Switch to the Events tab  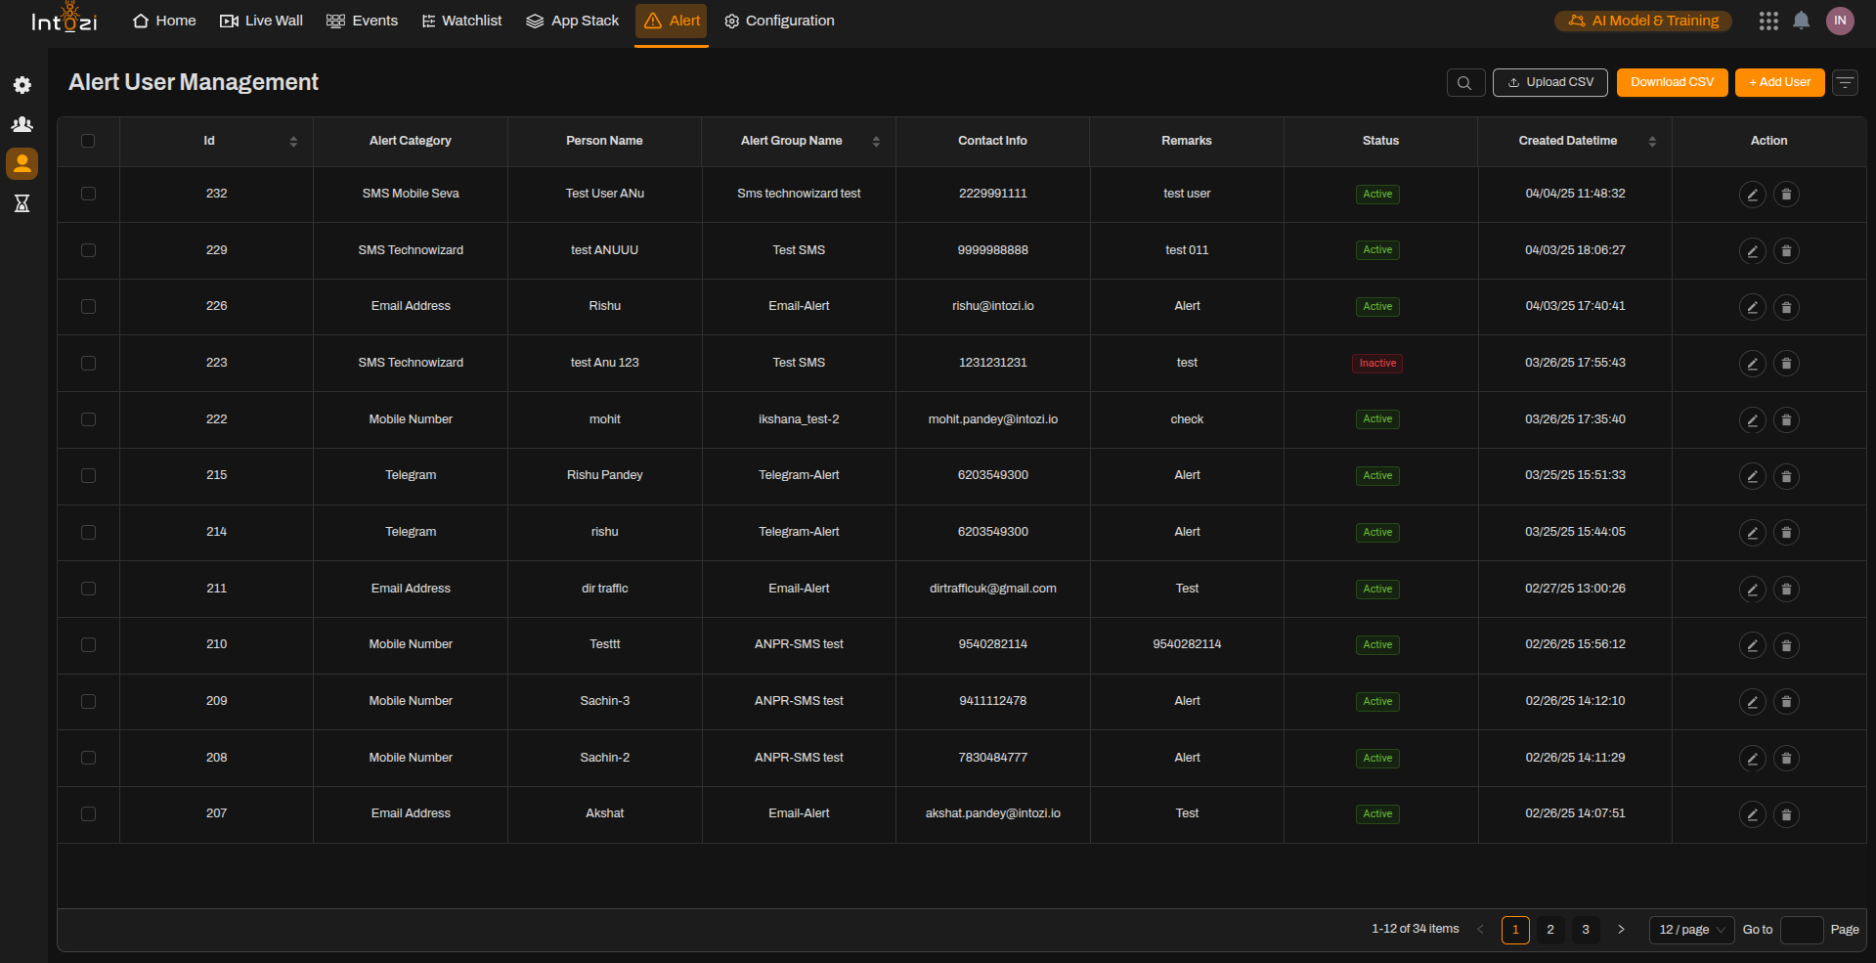(362, 21)
